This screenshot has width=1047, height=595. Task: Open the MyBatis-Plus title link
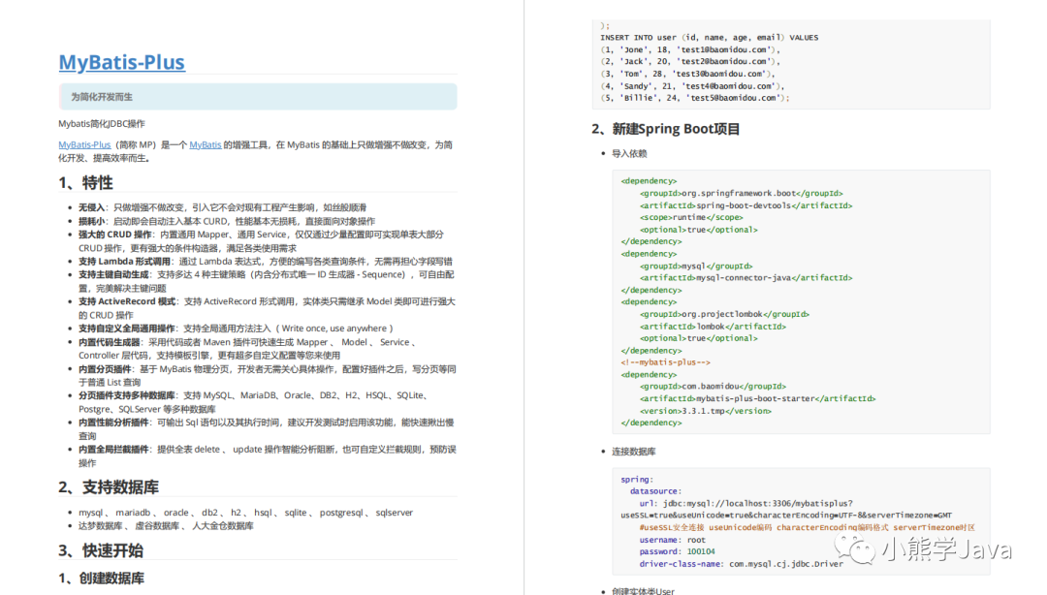tap(121, 62)
